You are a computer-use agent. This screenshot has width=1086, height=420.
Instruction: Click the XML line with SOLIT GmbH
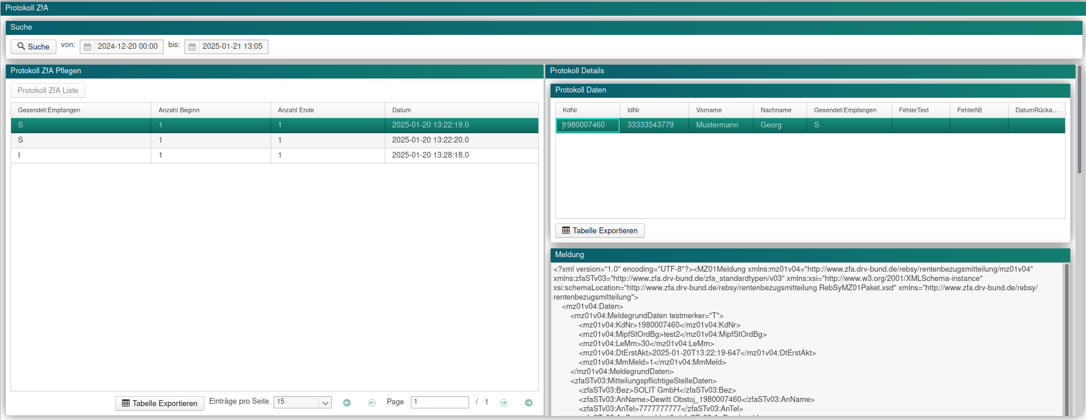coord(657,390)
